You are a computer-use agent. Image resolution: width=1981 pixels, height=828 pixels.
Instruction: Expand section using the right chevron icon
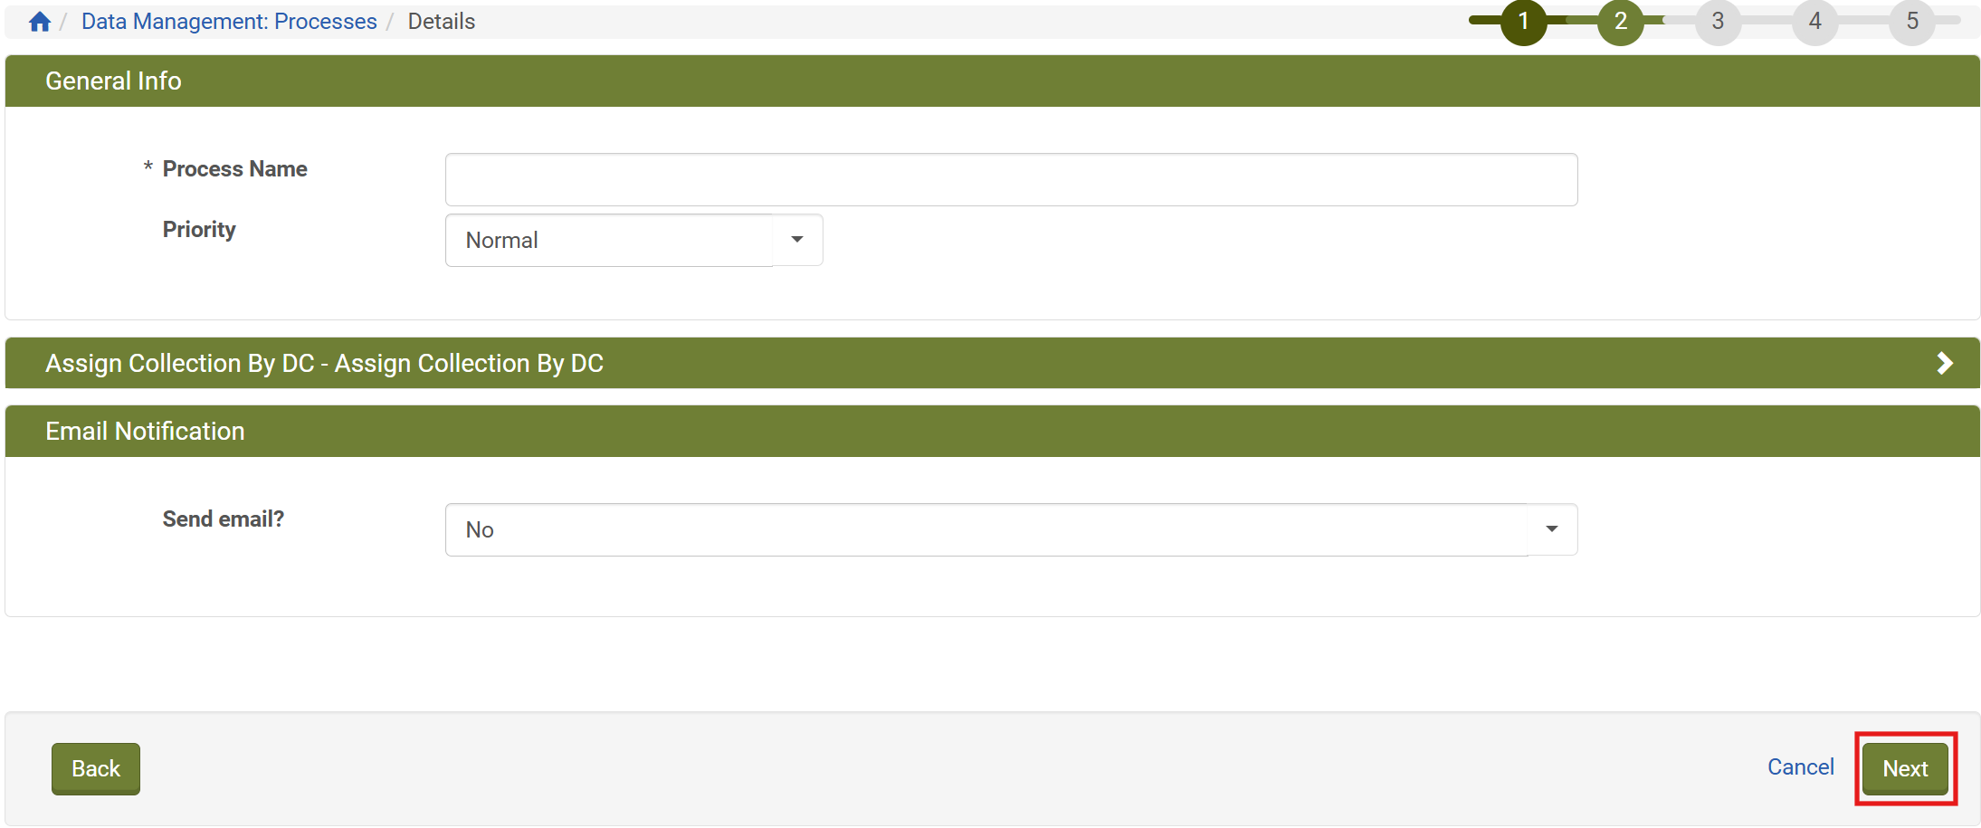[x=1944, y=364]
